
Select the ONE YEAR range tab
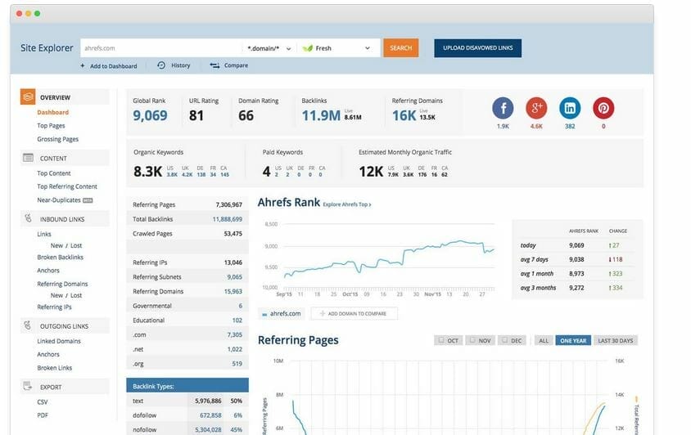pyautogui.click(x=572, y=340)
